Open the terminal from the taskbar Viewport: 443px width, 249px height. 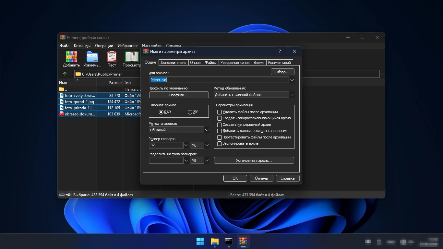pyautogui.click(x=229, y=241)
